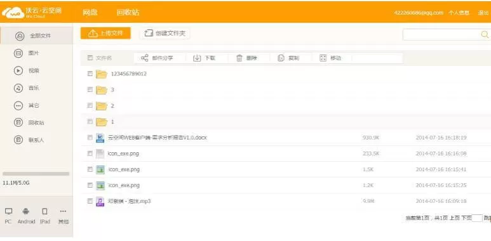Click the 下载 download icon

pyautogui.click(x=197, y=58)
